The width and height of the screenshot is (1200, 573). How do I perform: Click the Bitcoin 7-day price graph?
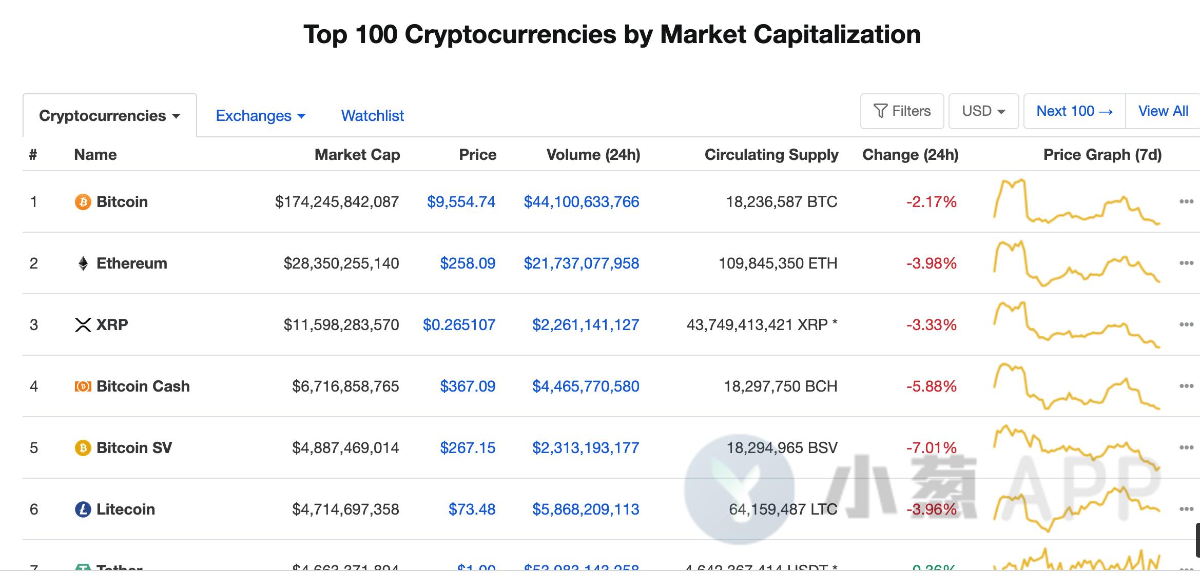pyautogui.click(x=1076, y=202)
